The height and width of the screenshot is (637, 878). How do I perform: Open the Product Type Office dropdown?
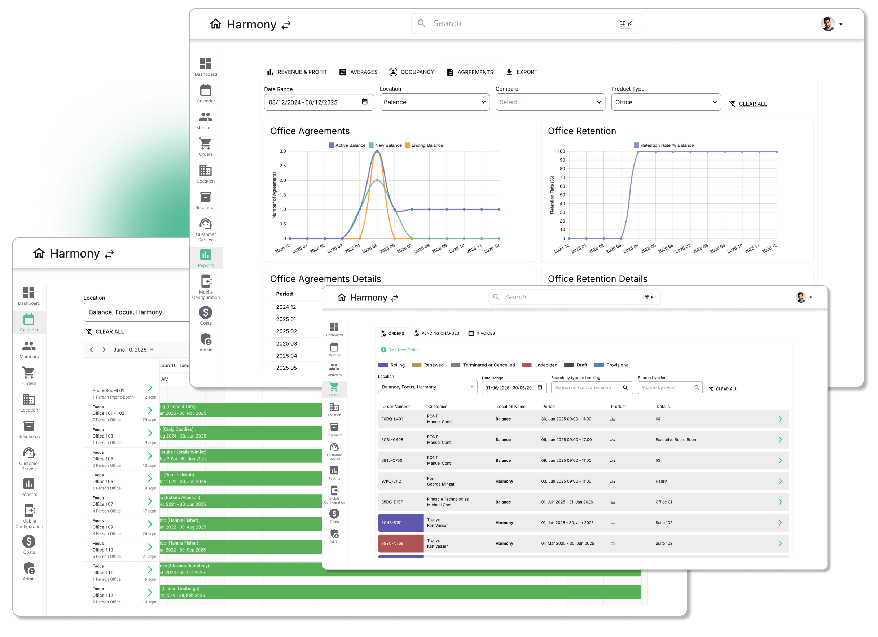click(x=666, y=102)
